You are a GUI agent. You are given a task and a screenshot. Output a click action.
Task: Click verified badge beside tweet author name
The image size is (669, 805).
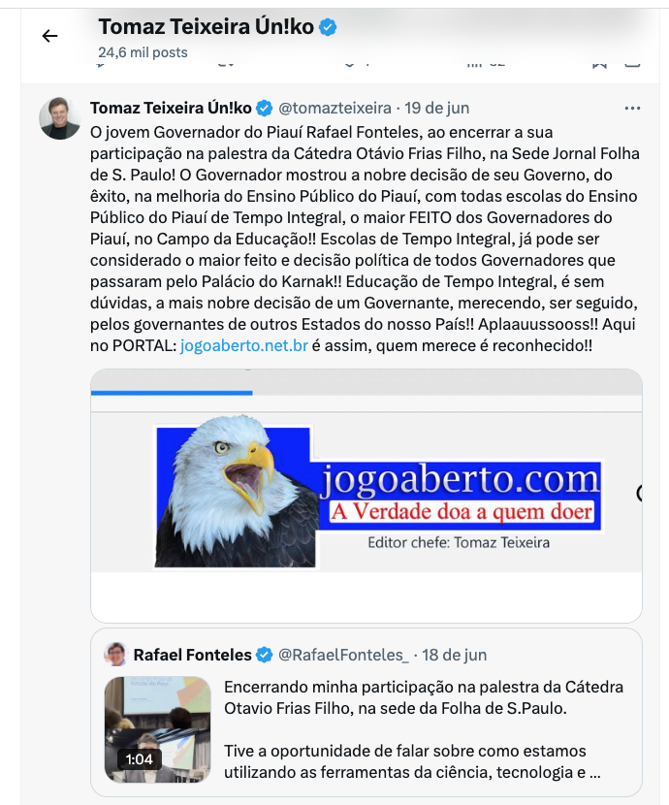(265, 109)
